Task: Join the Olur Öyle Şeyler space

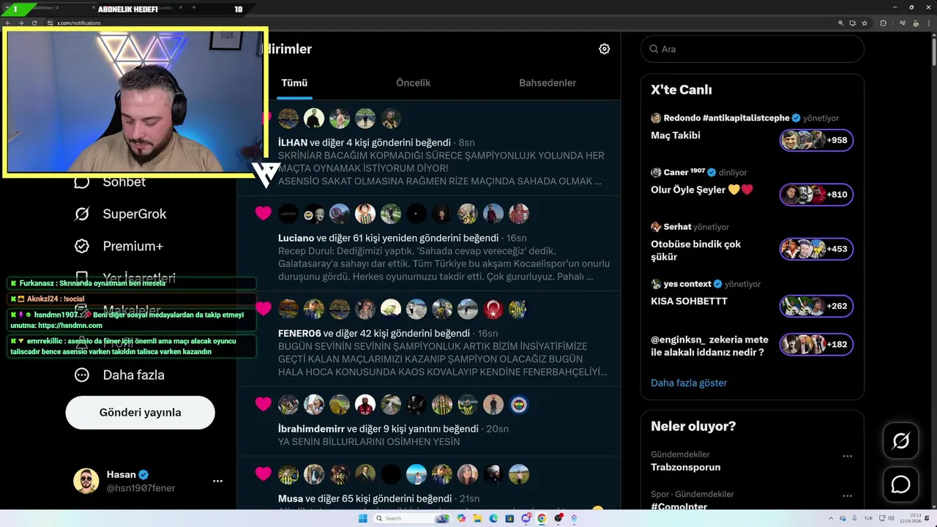Action: tap(702, 190)
